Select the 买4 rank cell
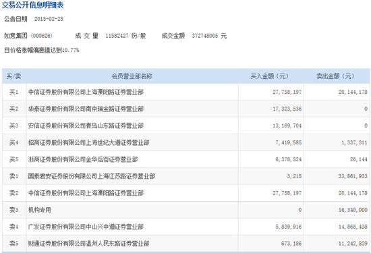Viewport: 371px width, 253px height. click(13, 143)
